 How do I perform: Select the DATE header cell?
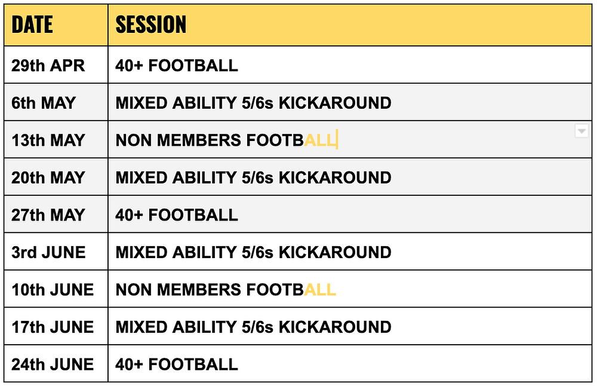(x=56, y=24)
